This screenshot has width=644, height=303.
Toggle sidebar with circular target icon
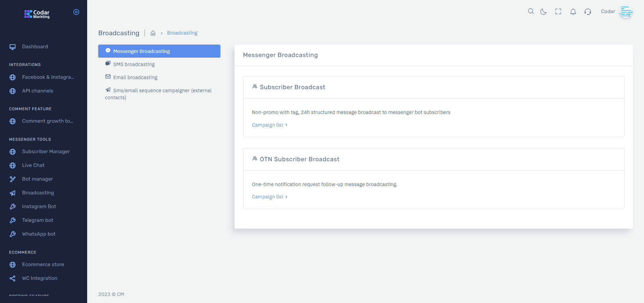[x=76, y=12]
